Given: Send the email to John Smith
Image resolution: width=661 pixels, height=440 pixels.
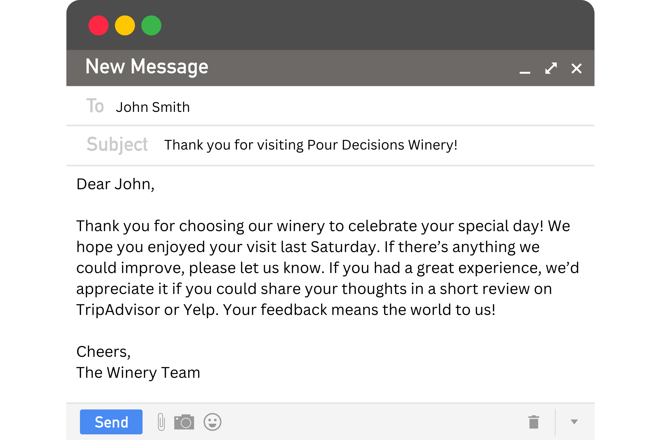Looking at the screenshot, I should pos(111,422).
